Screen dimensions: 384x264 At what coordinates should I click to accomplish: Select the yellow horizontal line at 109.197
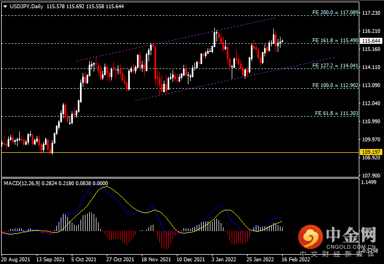180,153
